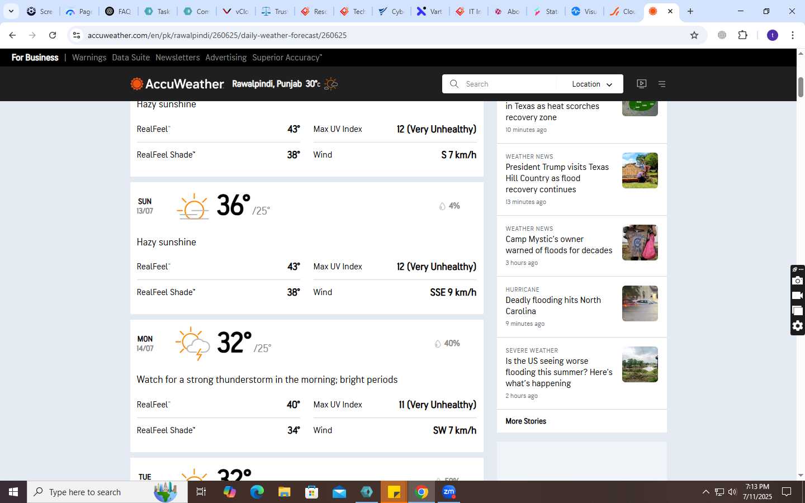The height and width of the screenshot is (503, 805).
Task: Open the Superior Accuracy link
Action: pos(287,58)
